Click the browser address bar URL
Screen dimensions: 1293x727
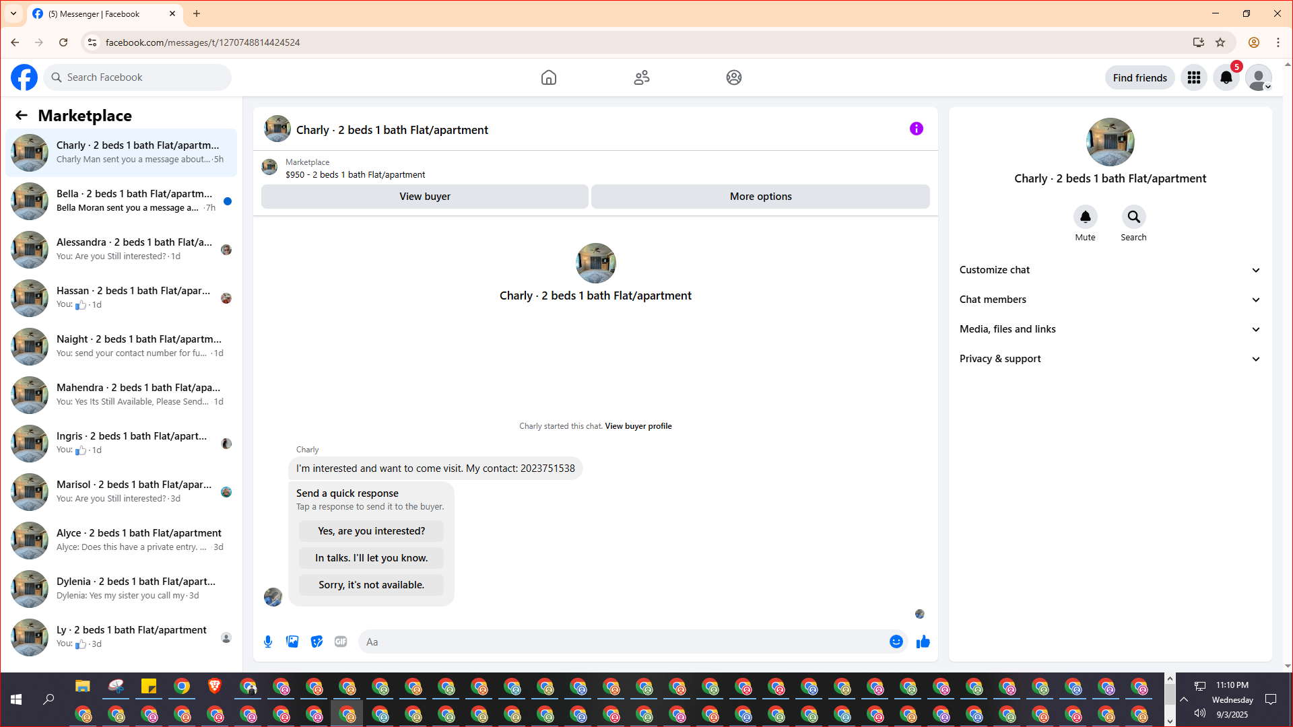coord(203,42)
